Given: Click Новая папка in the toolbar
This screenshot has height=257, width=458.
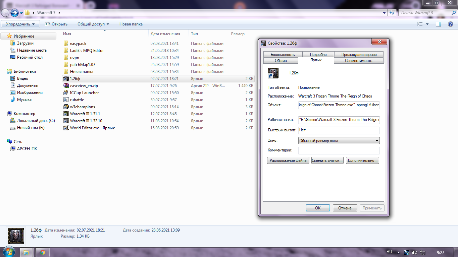Looking at the screenshot, I should coord(131,24).
